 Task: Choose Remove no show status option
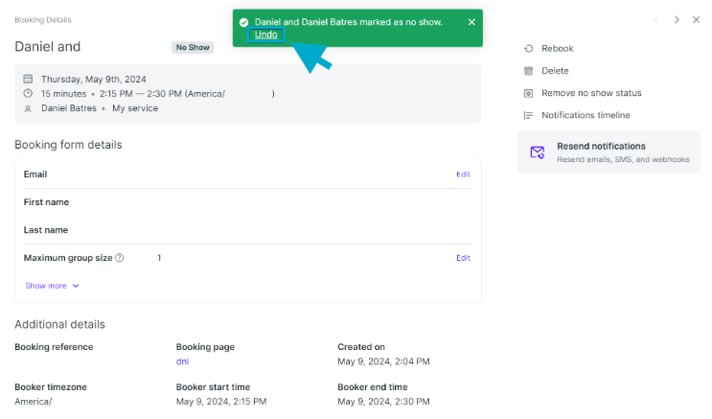[x=591, y=93]
